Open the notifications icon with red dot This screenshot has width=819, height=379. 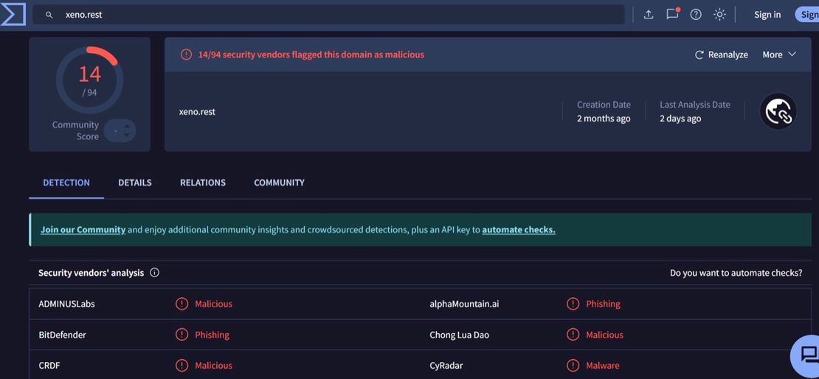[x=672, y=14]
